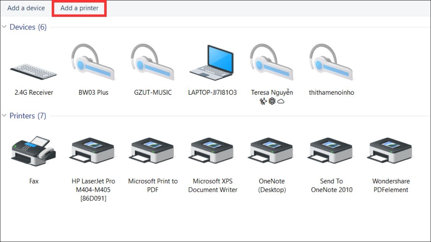Click the Wondershare PDFelement label
This screenshot has height=242, width=431.
point(391,185)
